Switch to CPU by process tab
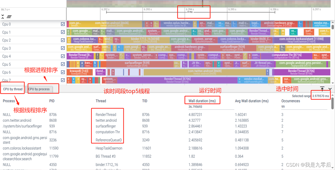Screen dimensions: 335x170 click(x=39, y=89)
